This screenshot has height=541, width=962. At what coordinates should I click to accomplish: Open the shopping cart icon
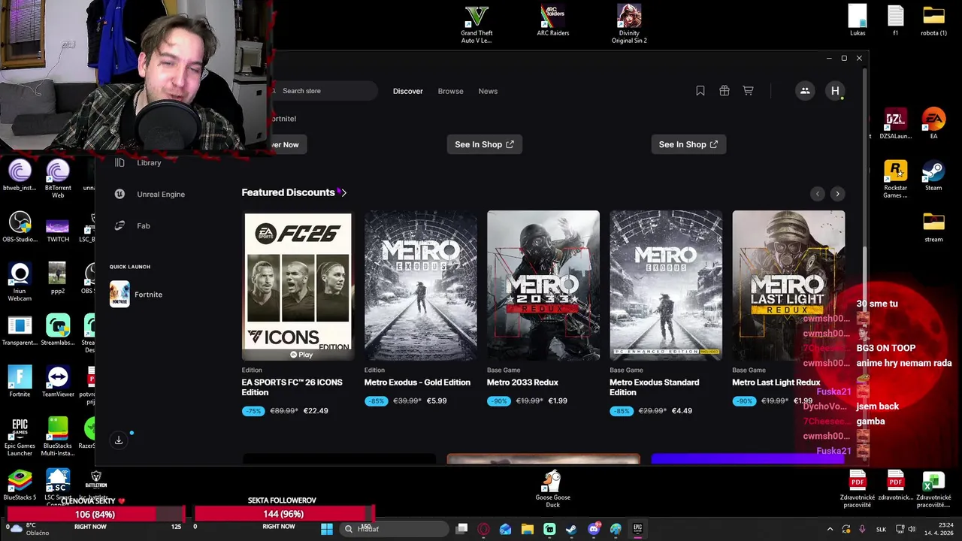point(748,91)
